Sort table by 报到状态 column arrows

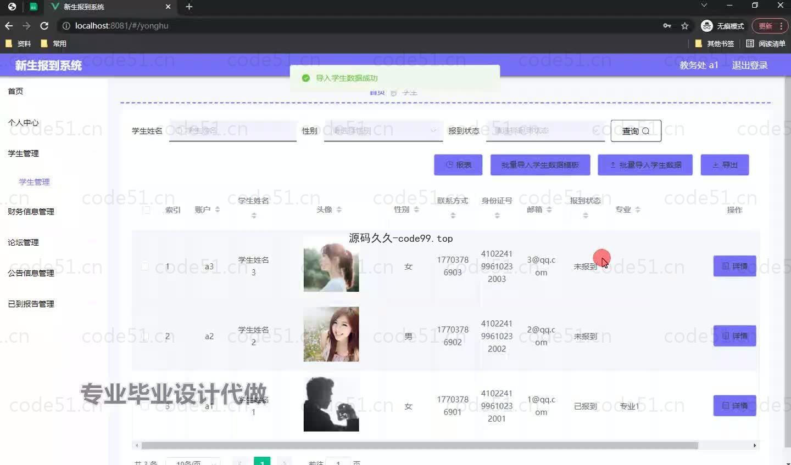pos(586,216)
